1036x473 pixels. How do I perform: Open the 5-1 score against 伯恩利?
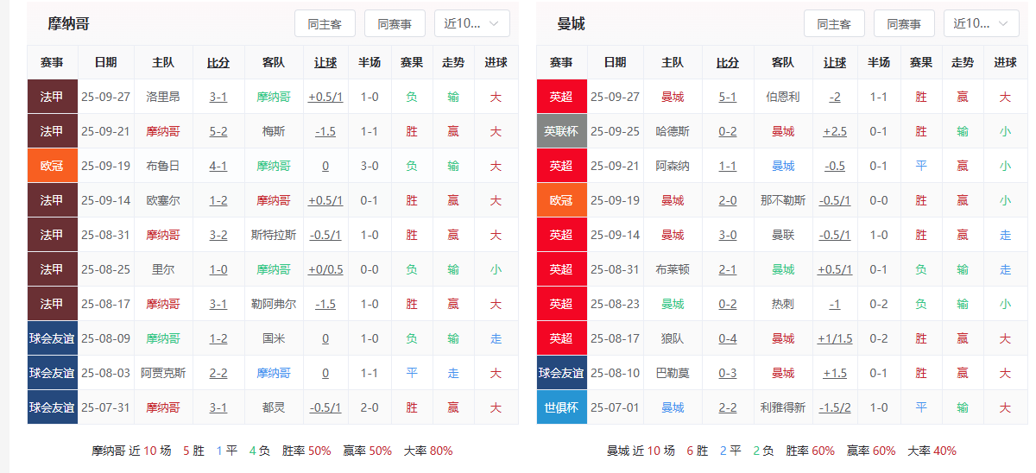pos(728,97)
